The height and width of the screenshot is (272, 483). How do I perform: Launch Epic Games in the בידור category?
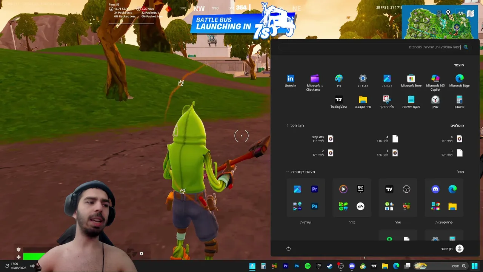tap(360, 189)
